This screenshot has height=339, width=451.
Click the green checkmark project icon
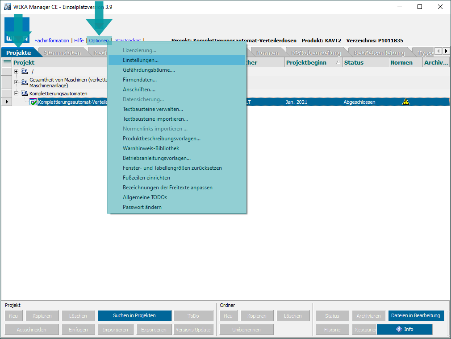tap(33, 102)
